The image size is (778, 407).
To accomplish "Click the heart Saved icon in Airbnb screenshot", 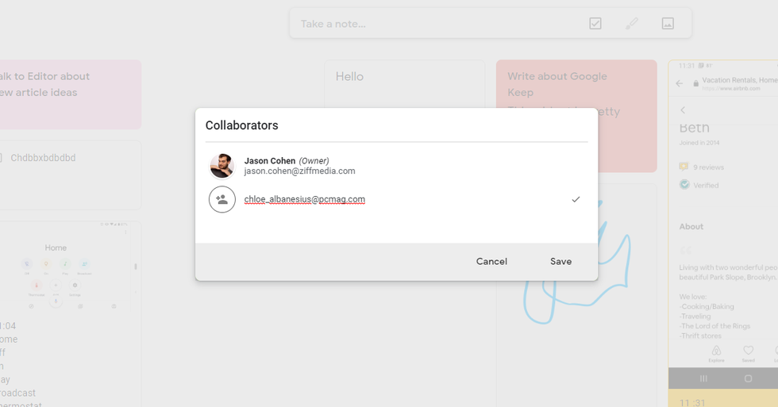I will [x=748, y=351].
